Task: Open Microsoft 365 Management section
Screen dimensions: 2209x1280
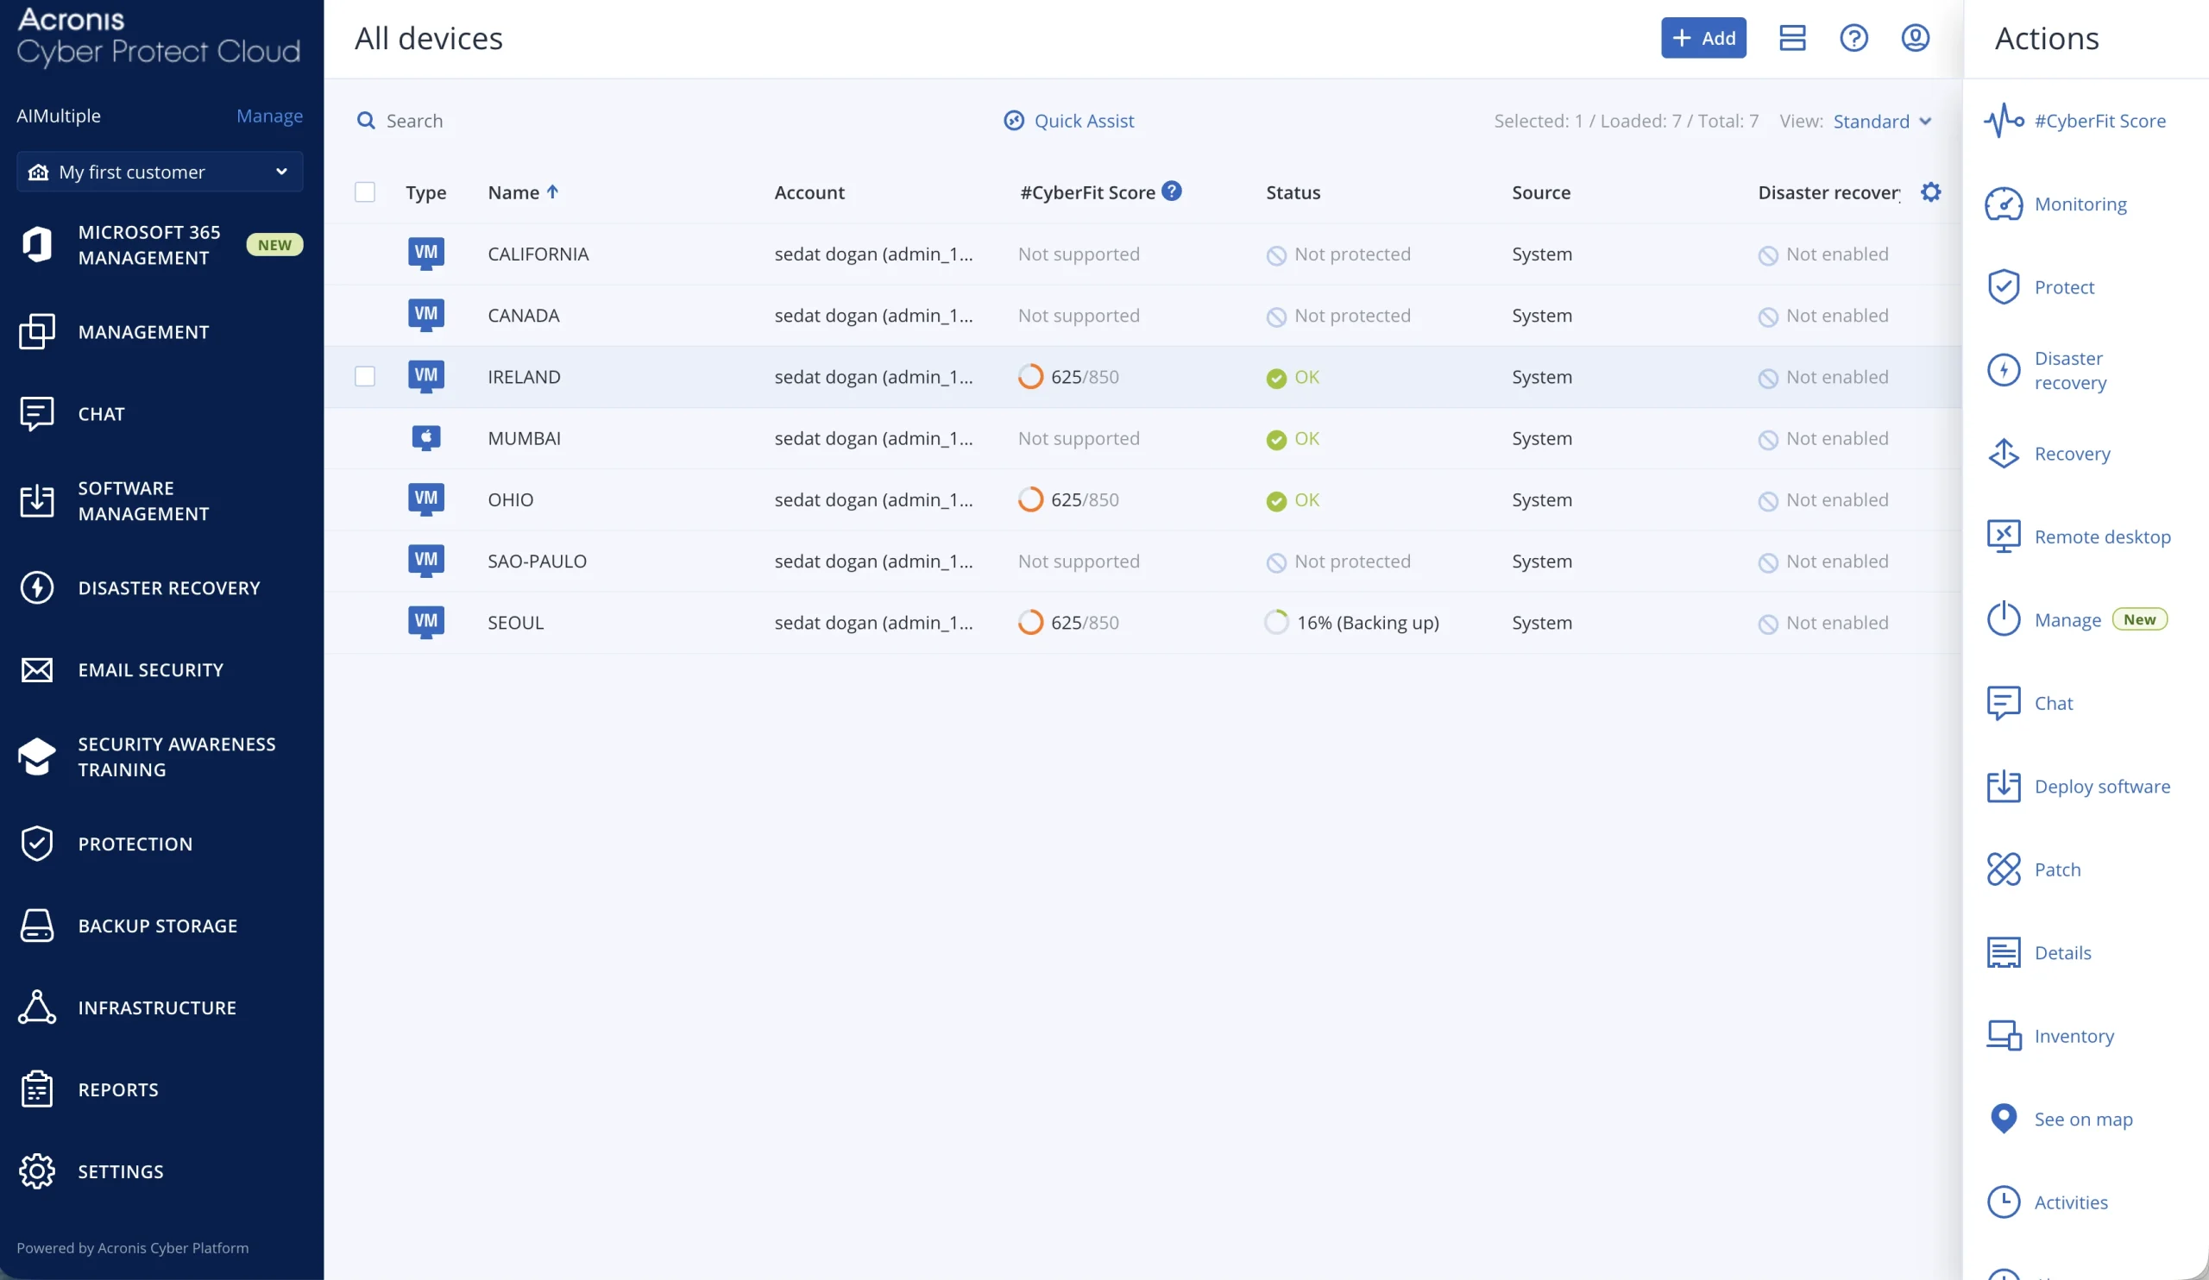Action: point(161,245)
